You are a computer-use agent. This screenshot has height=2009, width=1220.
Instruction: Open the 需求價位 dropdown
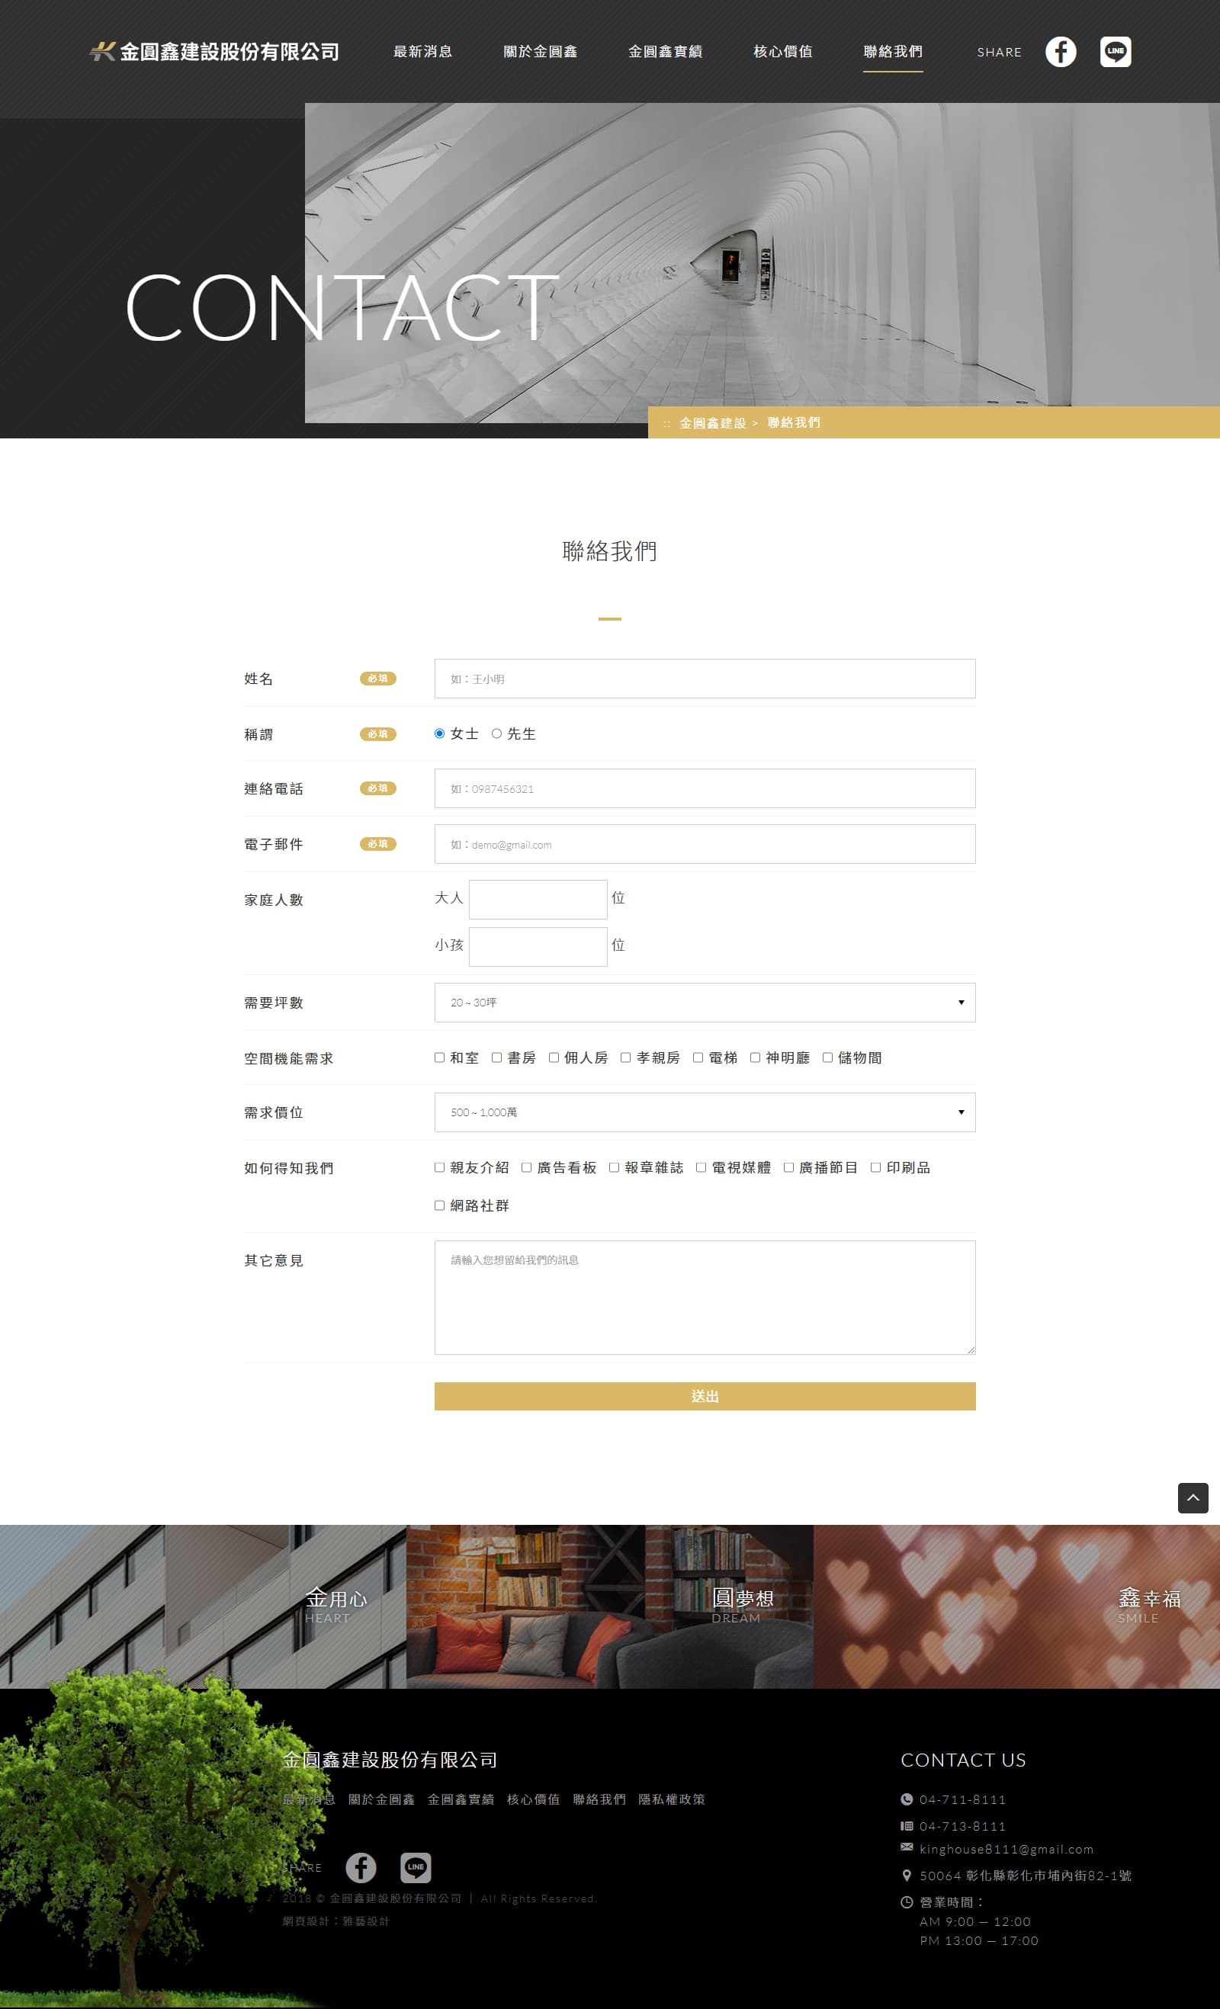705,1112
